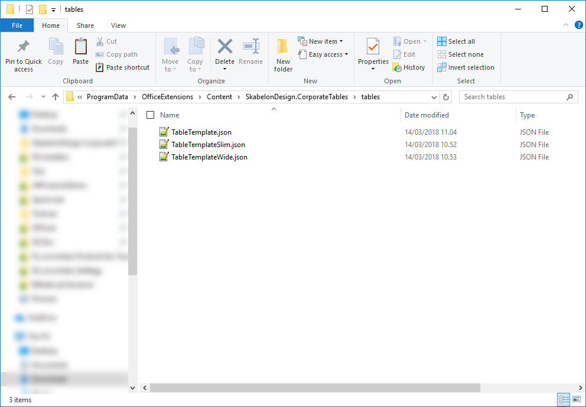Switch to Large icons view layout
Screen dimensions: 586x407
click(x=577, y=399)
